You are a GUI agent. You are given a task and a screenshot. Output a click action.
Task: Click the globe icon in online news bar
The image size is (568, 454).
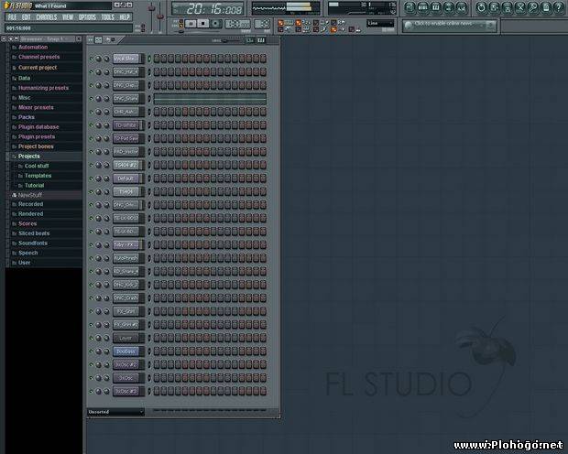click(x=409, y=26)
